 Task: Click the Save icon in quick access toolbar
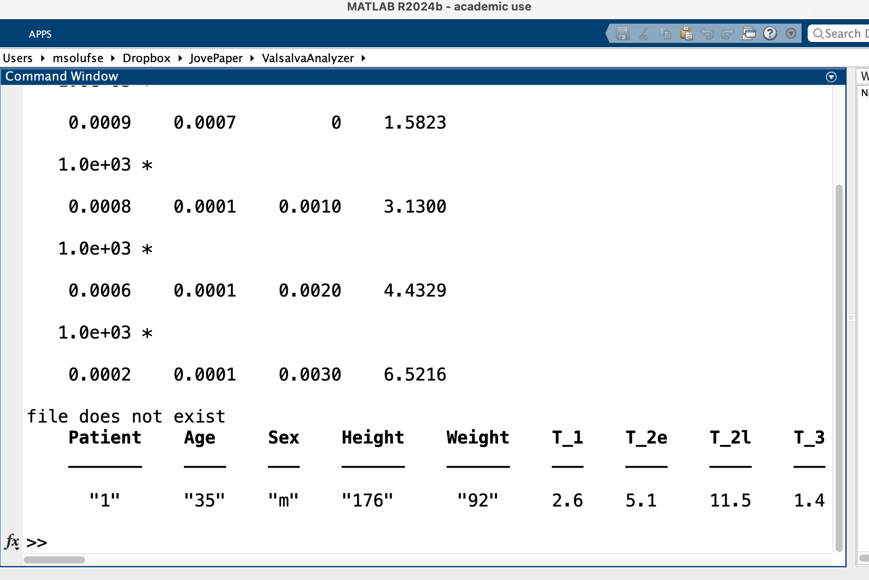(622, 34)
